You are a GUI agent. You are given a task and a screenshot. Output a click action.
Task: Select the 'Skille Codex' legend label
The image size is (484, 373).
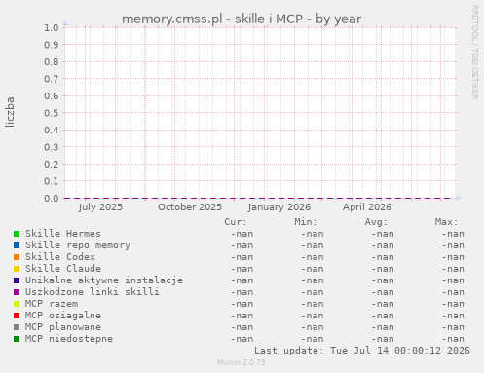60,257
